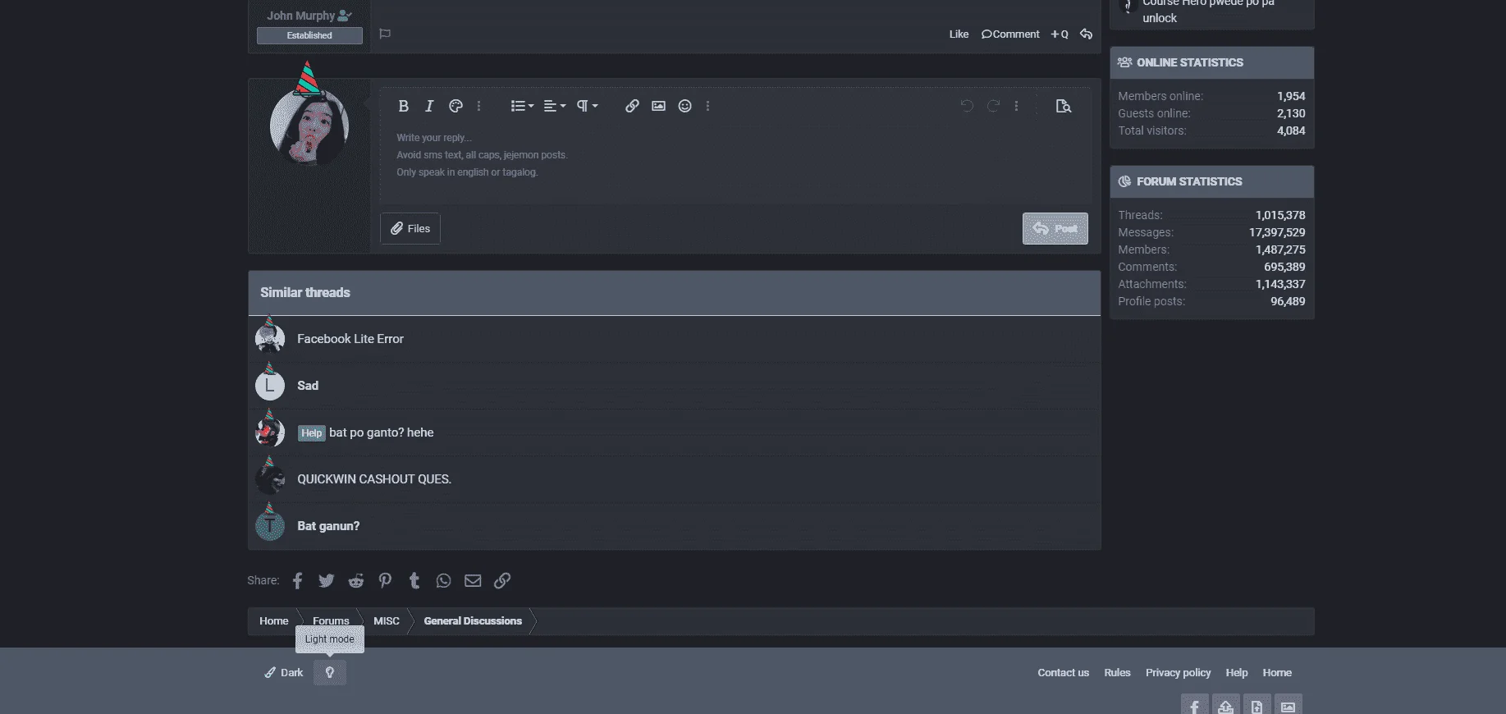Screen dimensions: 1506x714
Task: Toggle light mode with bulb icon
Action: click(x=330, y=672)
